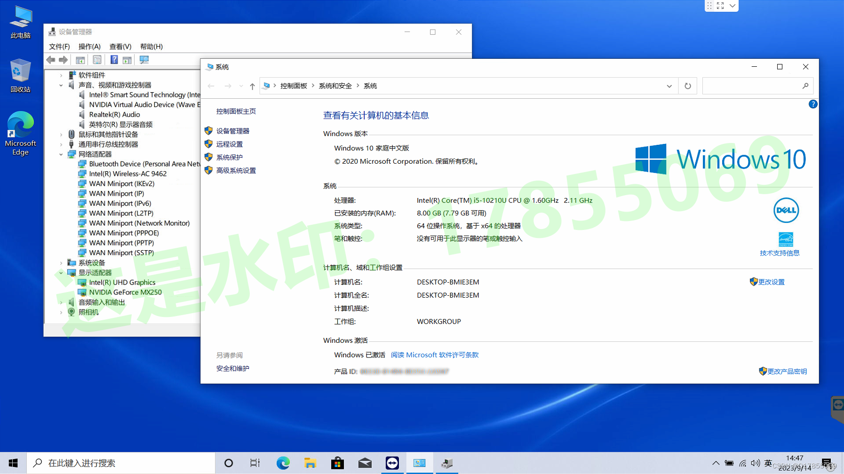The height and width of the screenshot is (474, 844).
Task: Open the Windows Start menu
Action: 13,463
